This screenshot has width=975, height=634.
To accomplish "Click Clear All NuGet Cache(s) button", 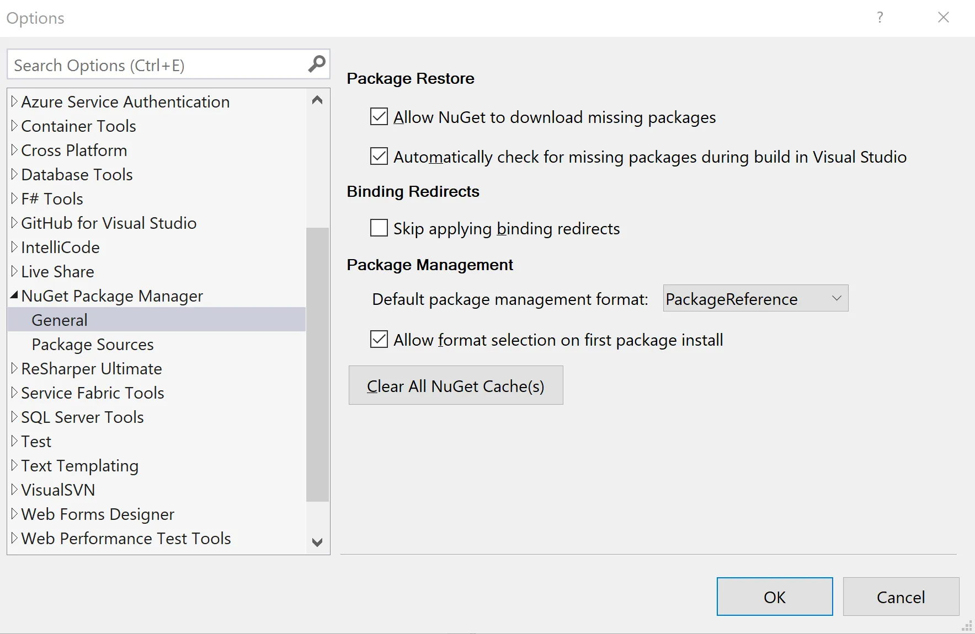I will click(x=456, y=385).
